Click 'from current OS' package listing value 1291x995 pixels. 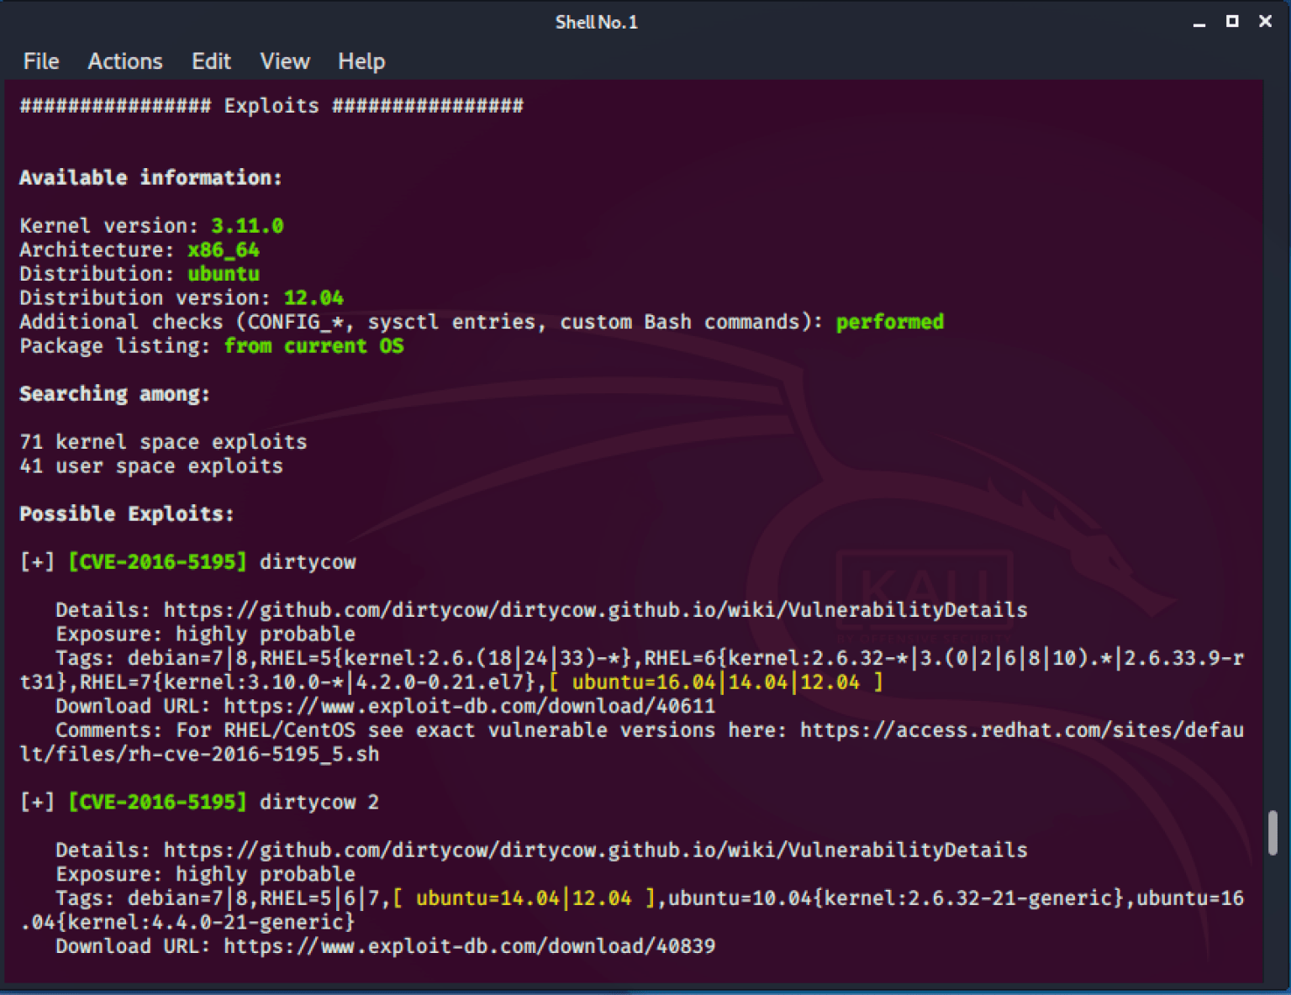[314, 346]
